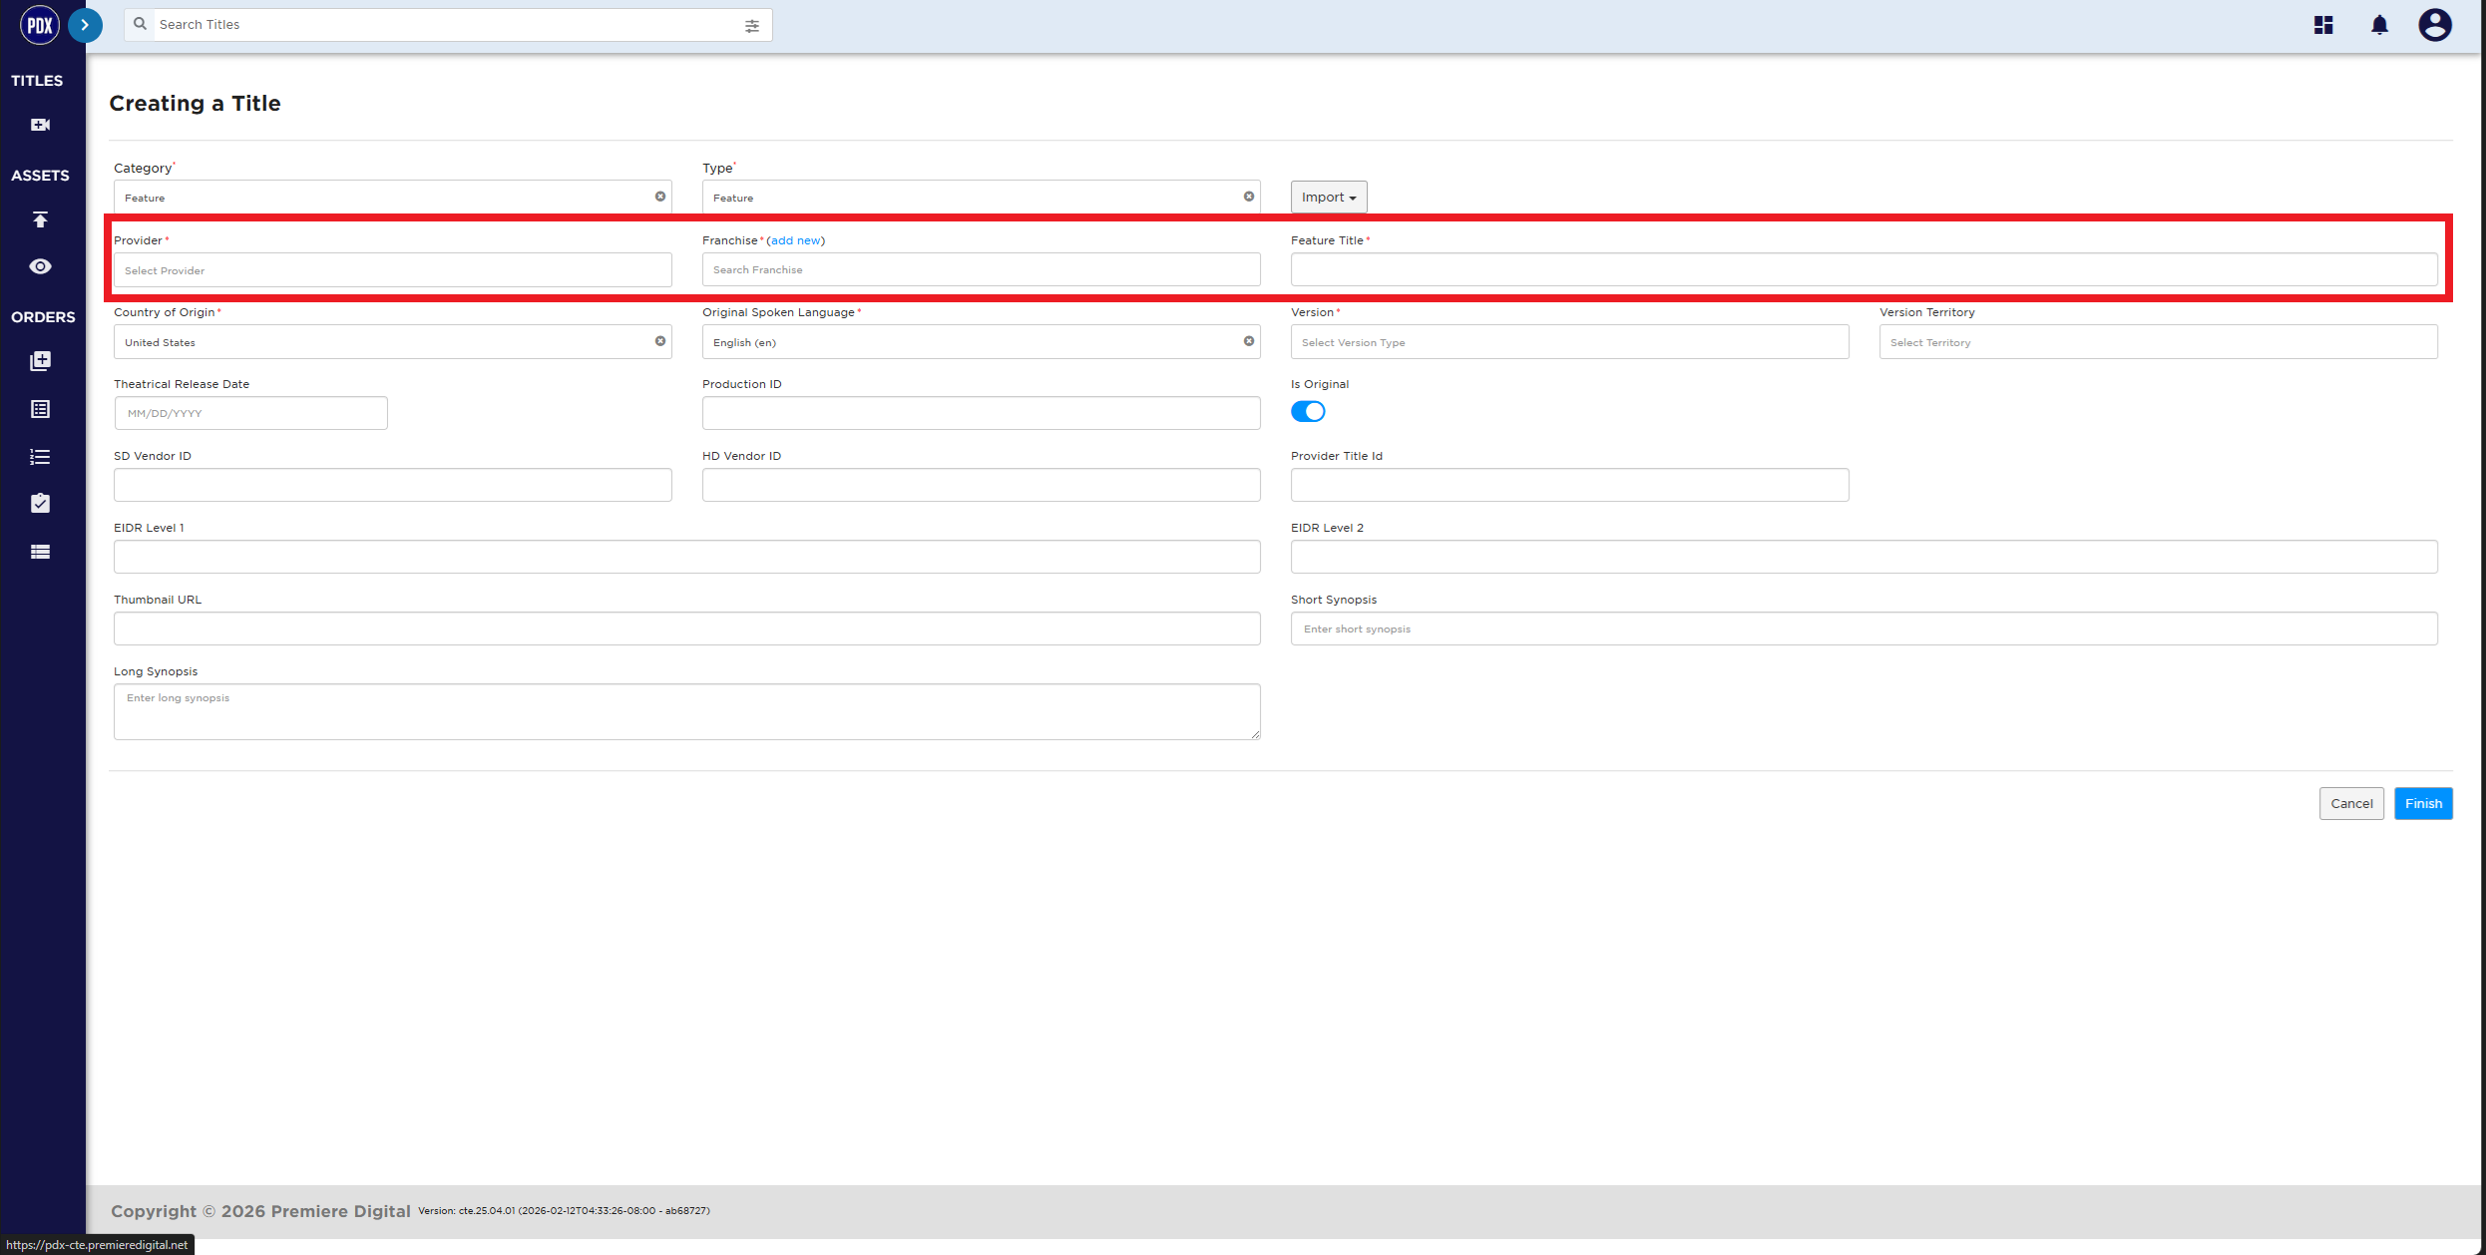Open the Country of Origin dropdown
The height and width of the screenshot is (1255, 2486).
393,342
